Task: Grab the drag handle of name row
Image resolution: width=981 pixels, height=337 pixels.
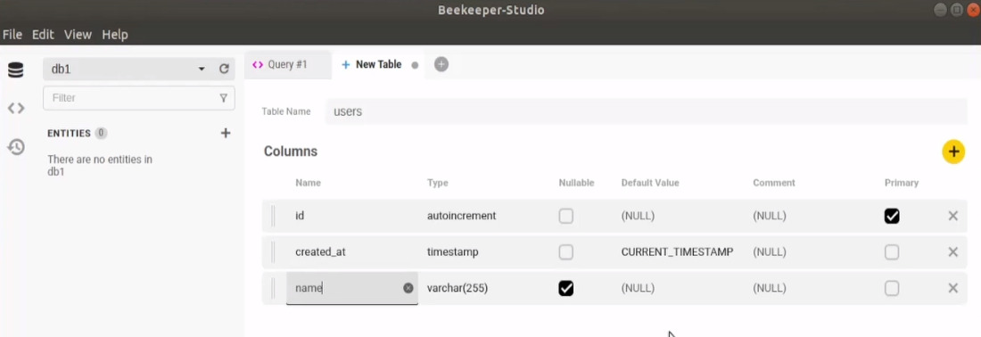Action: pyautogui.click(x=274, y=288)
